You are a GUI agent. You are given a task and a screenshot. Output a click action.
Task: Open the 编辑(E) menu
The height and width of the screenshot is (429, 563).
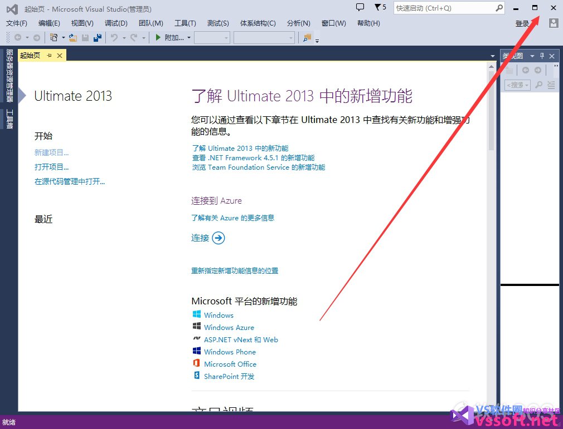(x=49, y=23)
